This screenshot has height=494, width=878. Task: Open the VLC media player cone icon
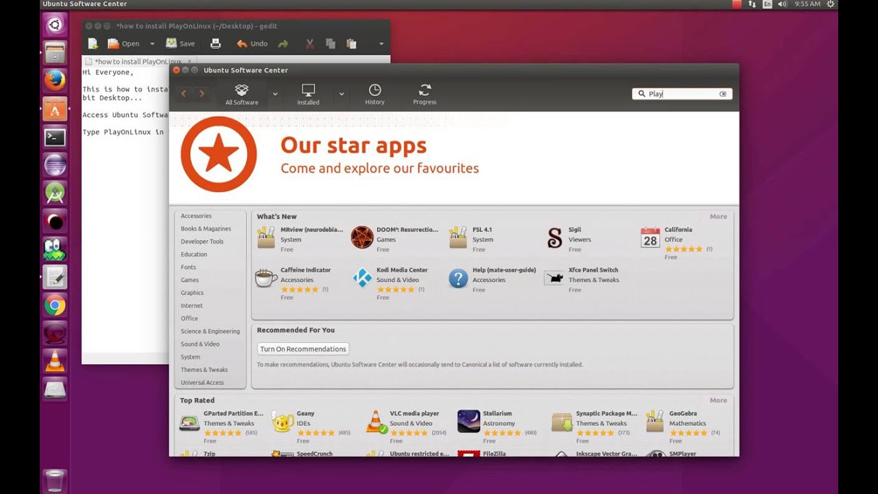(x=376, y=422)
